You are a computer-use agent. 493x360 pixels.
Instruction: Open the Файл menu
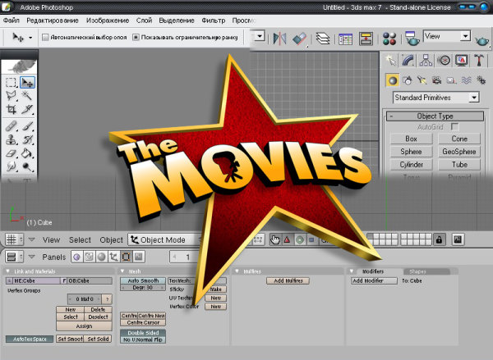(x=12, y=21)
